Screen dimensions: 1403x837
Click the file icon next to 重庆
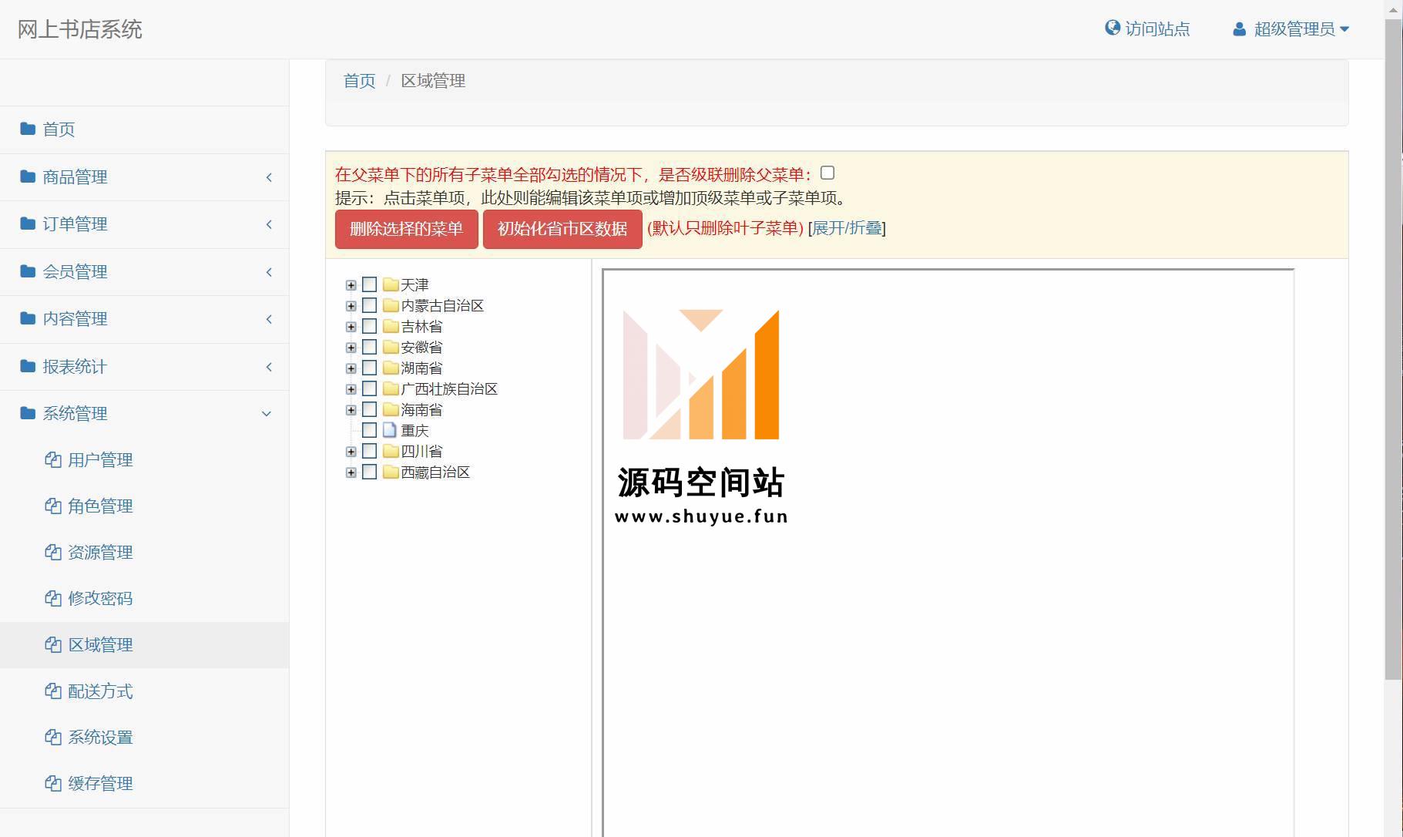click(x=390, y=430)
